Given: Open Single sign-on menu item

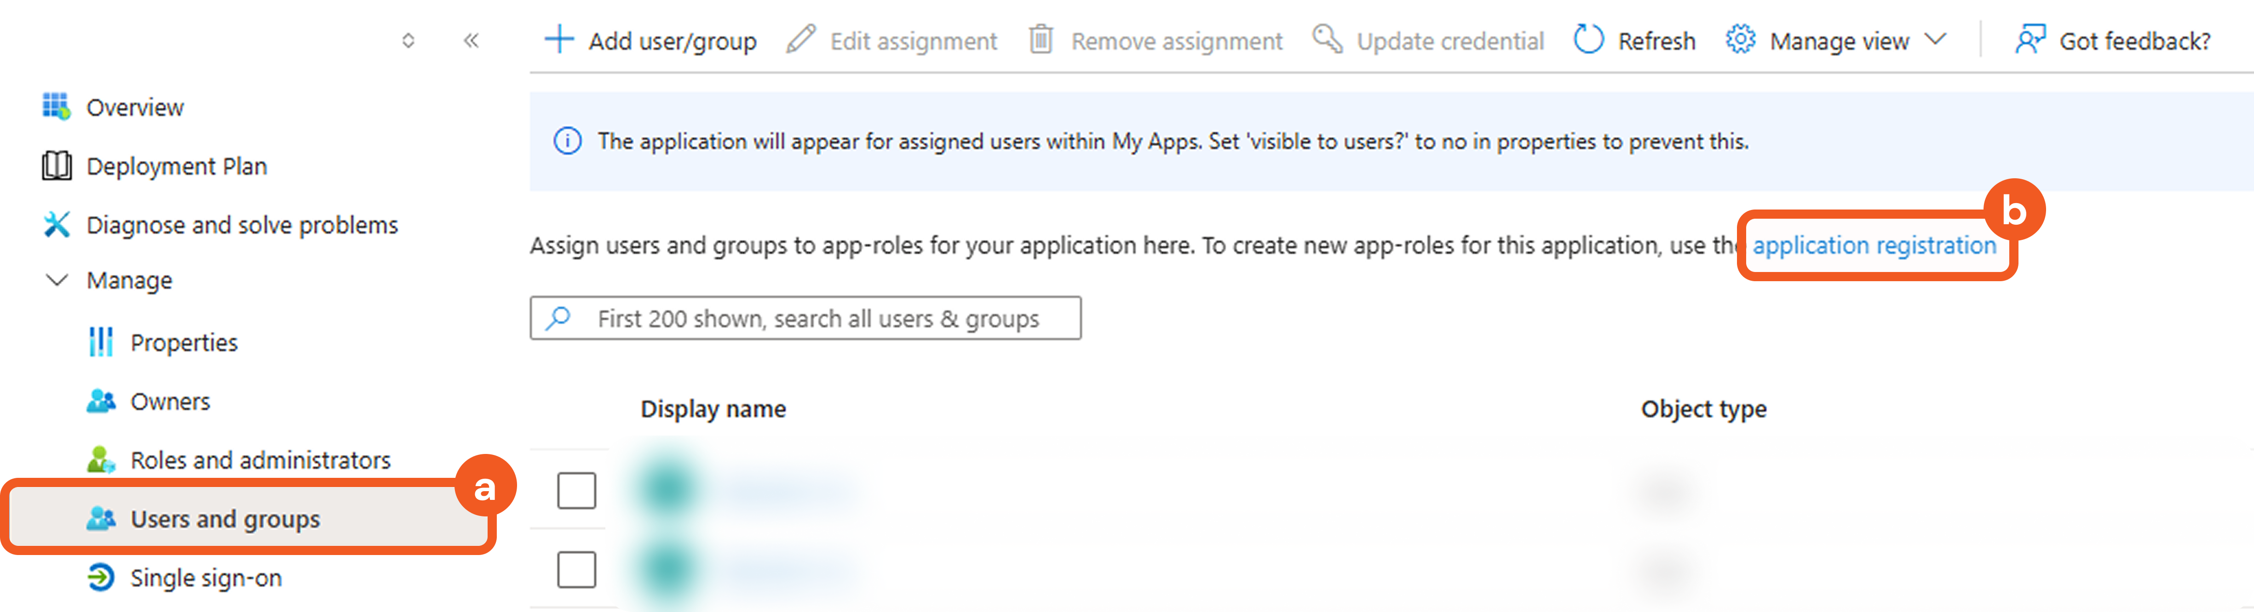Looking at the screenshot, I should [206, 578].
